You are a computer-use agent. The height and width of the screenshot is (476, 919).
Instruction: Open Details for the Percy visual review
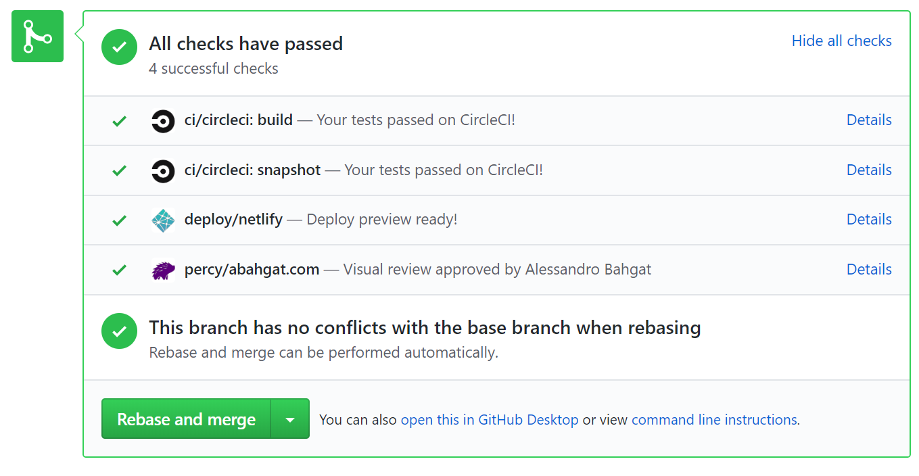[x=869, y=269]
